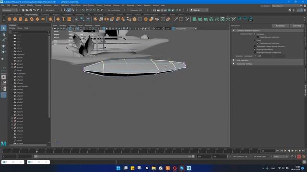307x172 pixels.
Task: Open the viewport Shading menu
Action: 63,25
